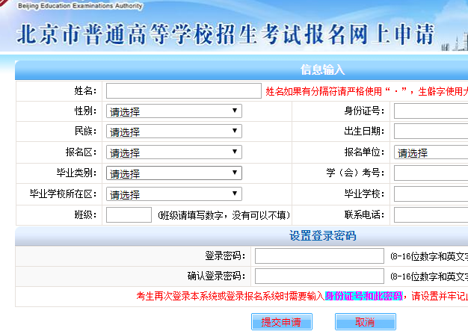Click the highlighted 身份证号和此密码 text
The image size is (468, 334).
364,296
